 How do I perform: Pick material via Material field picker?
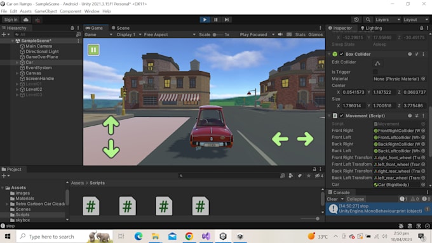coord(423,79)
